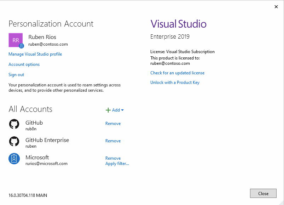
Task: Sign out of the personalization account
Action: click(16, 75)
